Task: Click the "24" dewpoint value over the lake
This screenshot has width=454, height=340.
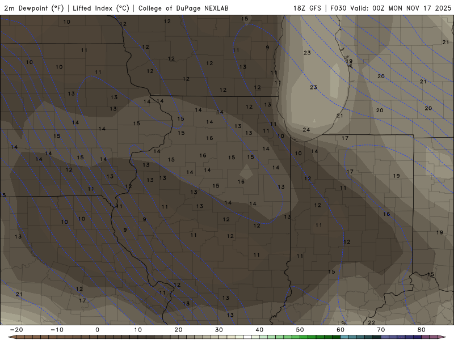Action: pyautogui.click(x=306, y=130)
